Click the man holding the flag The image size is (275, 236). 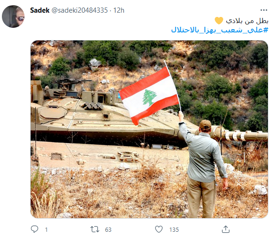coord(203,165)
